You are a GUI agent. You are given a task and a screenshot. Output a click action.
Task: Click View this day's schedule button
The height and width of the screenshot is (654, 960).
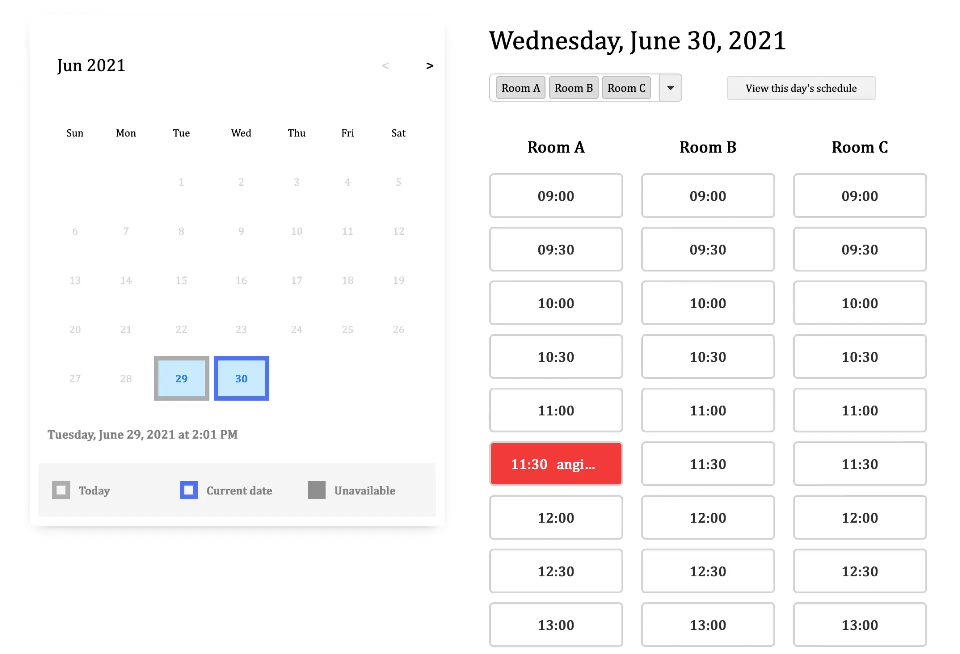[801, 88]
